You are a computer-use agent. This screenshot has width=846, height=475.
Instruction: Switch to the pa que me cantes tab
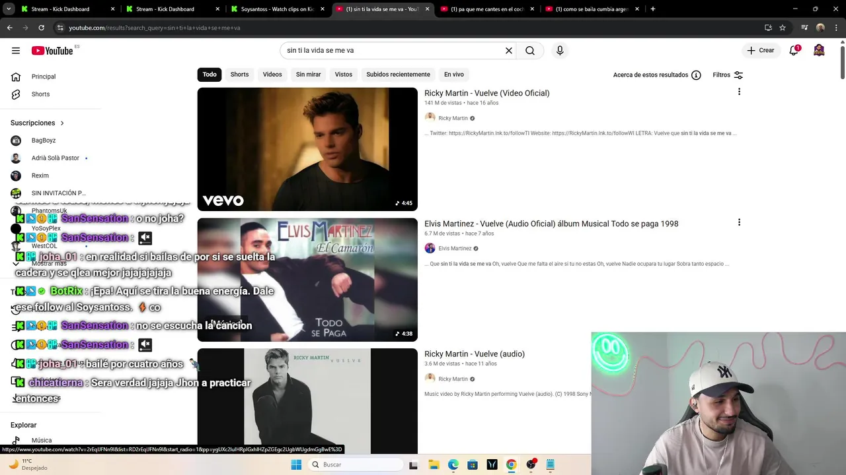tap(487, 9)
